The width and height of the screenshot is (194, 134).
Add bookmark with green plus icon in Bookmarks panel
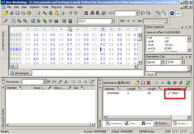169,83
